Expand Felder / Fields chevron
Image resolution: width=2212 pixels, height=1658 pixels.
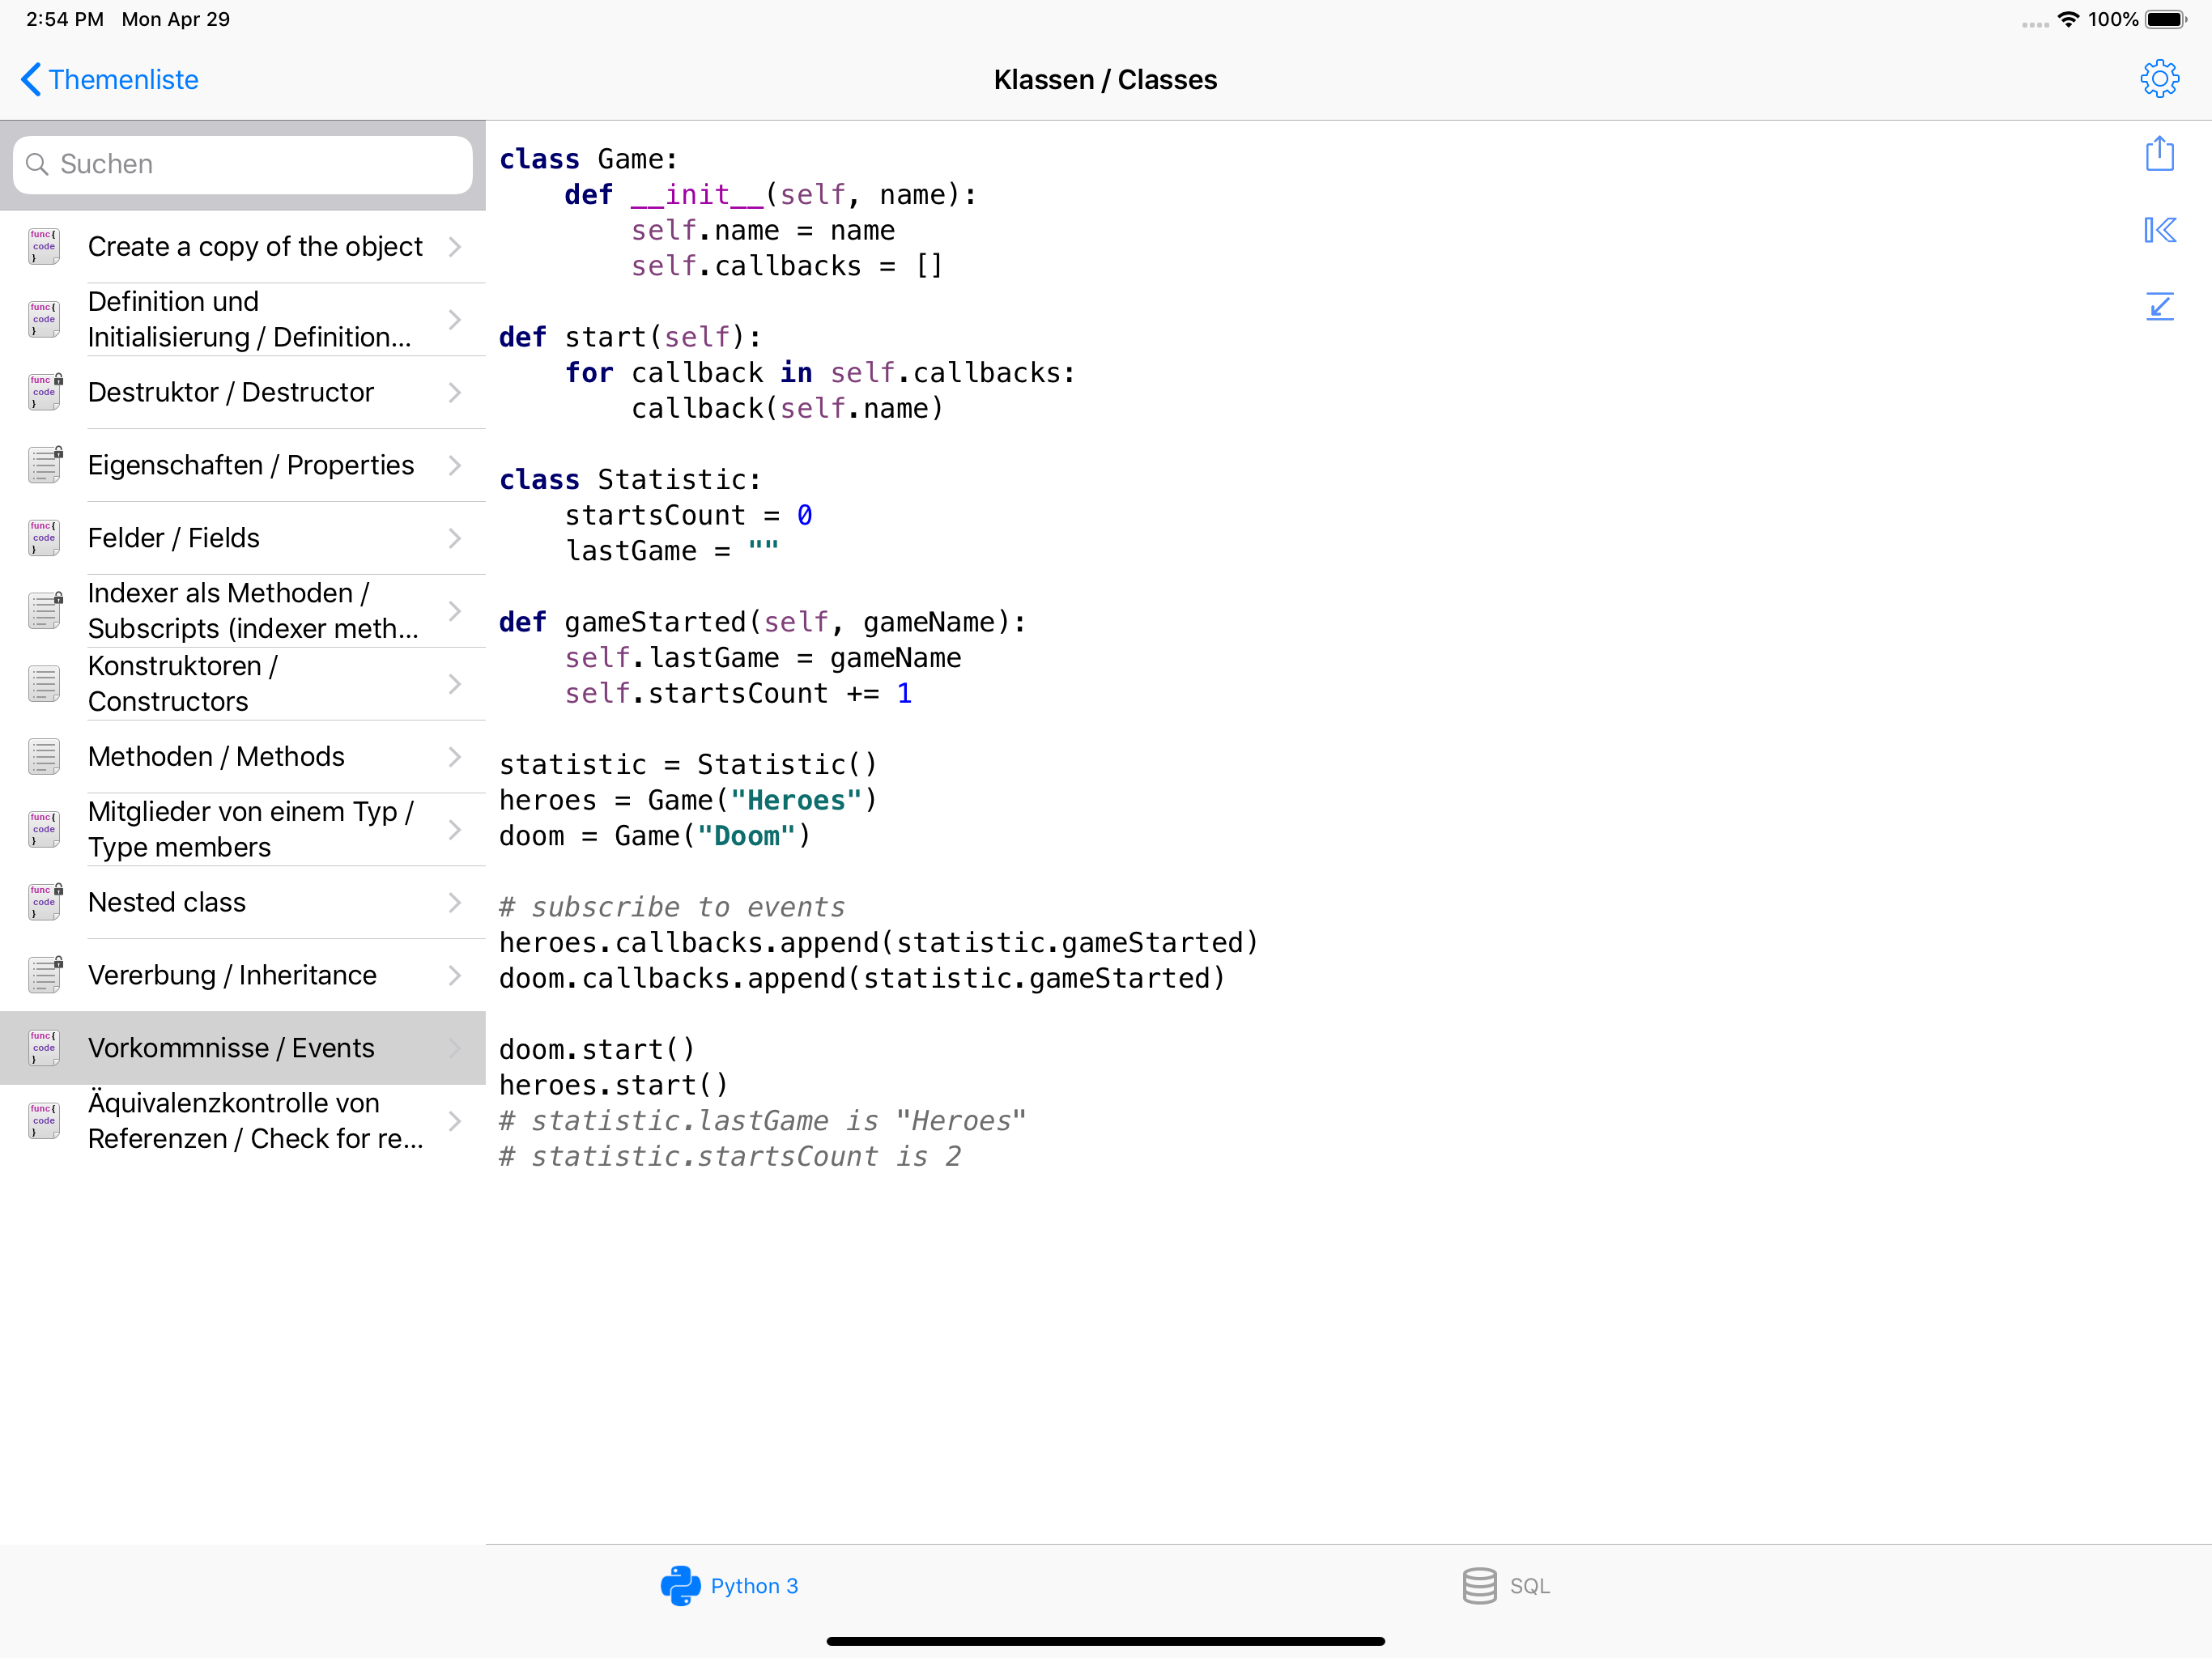click(455, 538)
